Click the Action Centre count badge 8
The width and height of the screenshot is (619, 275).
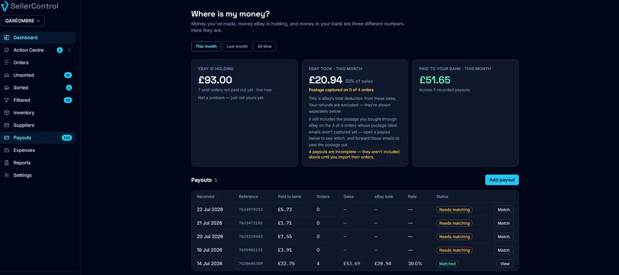coord(60,50)
